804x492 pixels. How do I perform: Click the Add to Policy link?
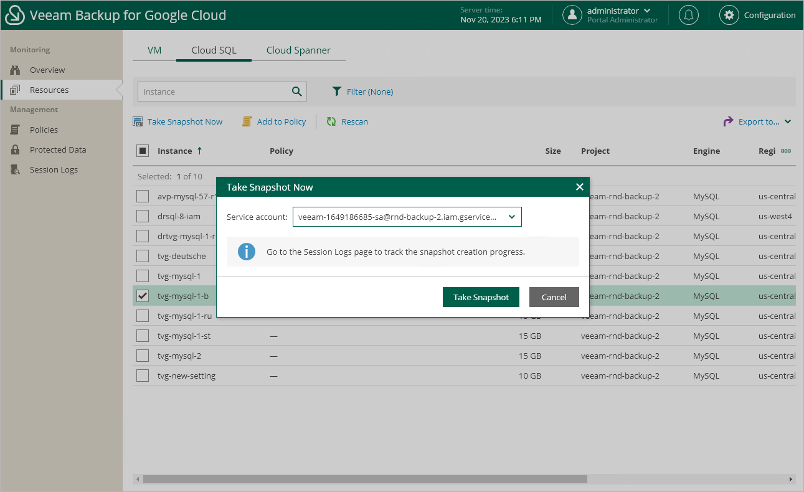click(281, 121)
